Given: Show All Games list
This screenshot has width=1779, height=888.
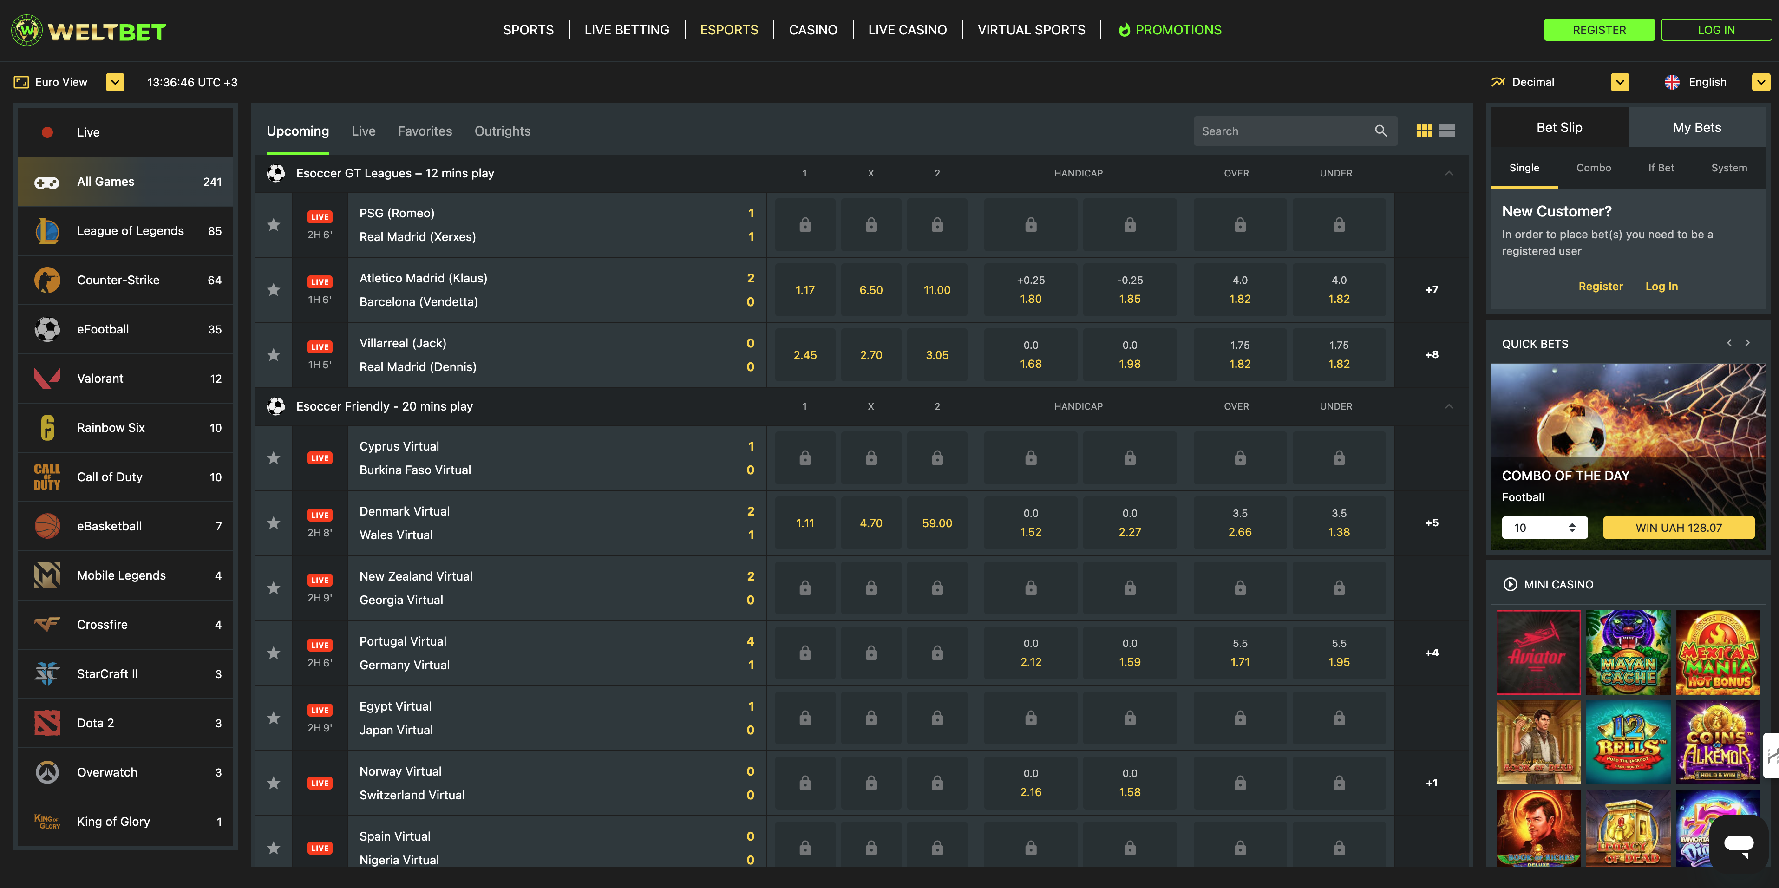Looking at the screenshot, I should pyautogui.click(x=125, y=182).
